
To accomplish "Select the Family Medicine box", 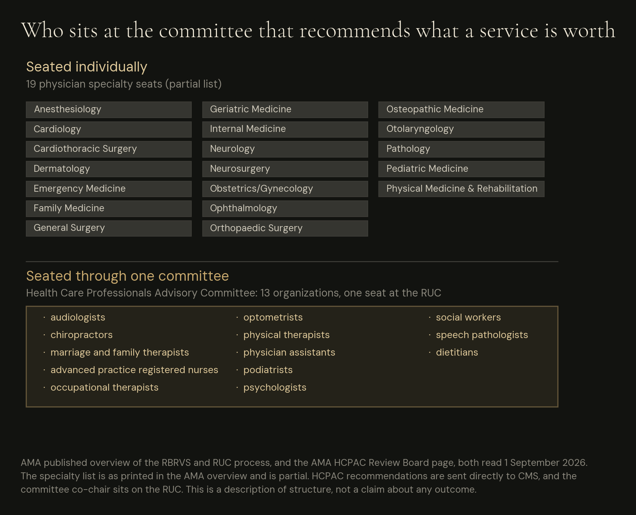I will 108,209.
